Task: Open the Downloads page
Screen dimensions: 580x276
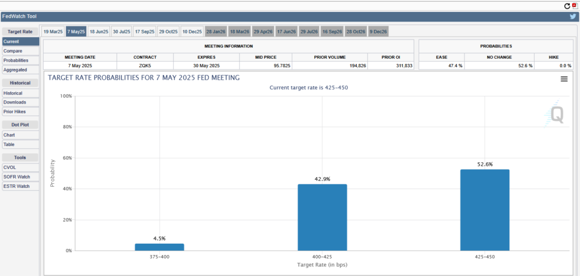Action: pyautogui.click(x=20, y=102)
